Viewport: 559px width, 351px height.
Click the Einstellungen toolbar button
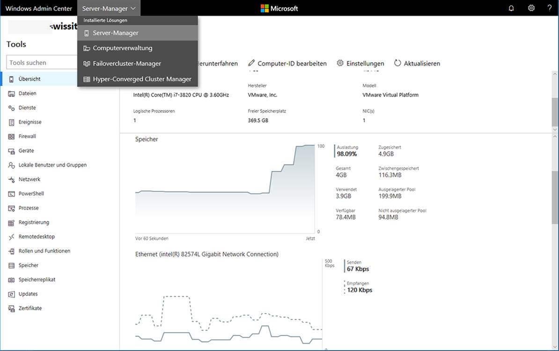(x=360, y=63)
